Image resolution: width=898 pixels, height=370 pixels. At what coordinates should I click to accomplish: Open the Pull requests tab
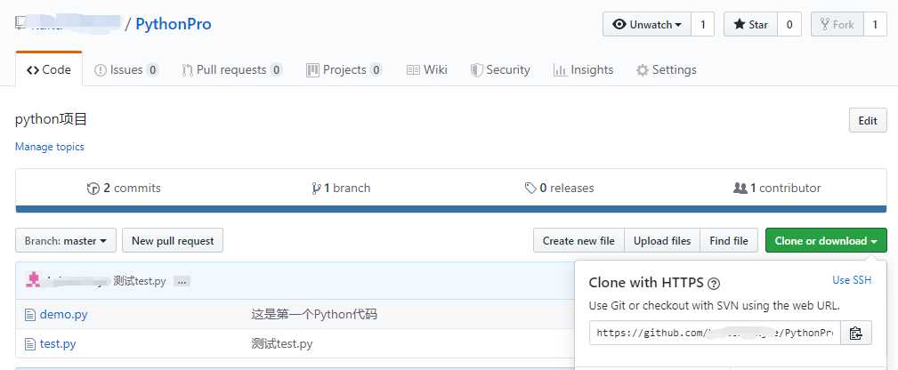pos(231,70)
